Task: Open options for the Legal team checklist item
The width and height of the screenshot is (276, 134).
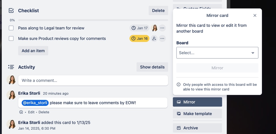Action: [162, 28]
